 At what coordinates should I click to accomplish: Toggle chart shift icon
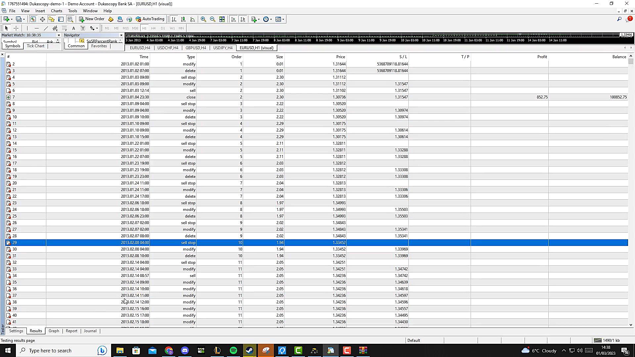click(x=243, y=19)
